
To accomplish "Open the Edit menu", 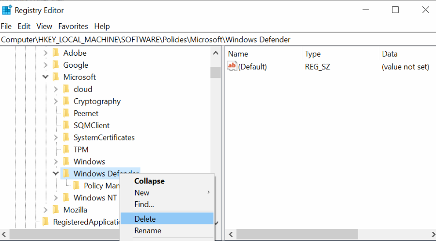I will point(24,26).
